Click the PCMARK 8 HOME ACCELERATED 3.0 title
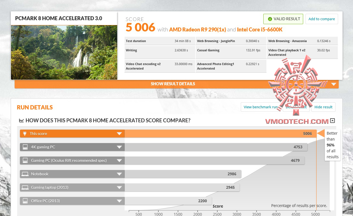 [59, 19]
